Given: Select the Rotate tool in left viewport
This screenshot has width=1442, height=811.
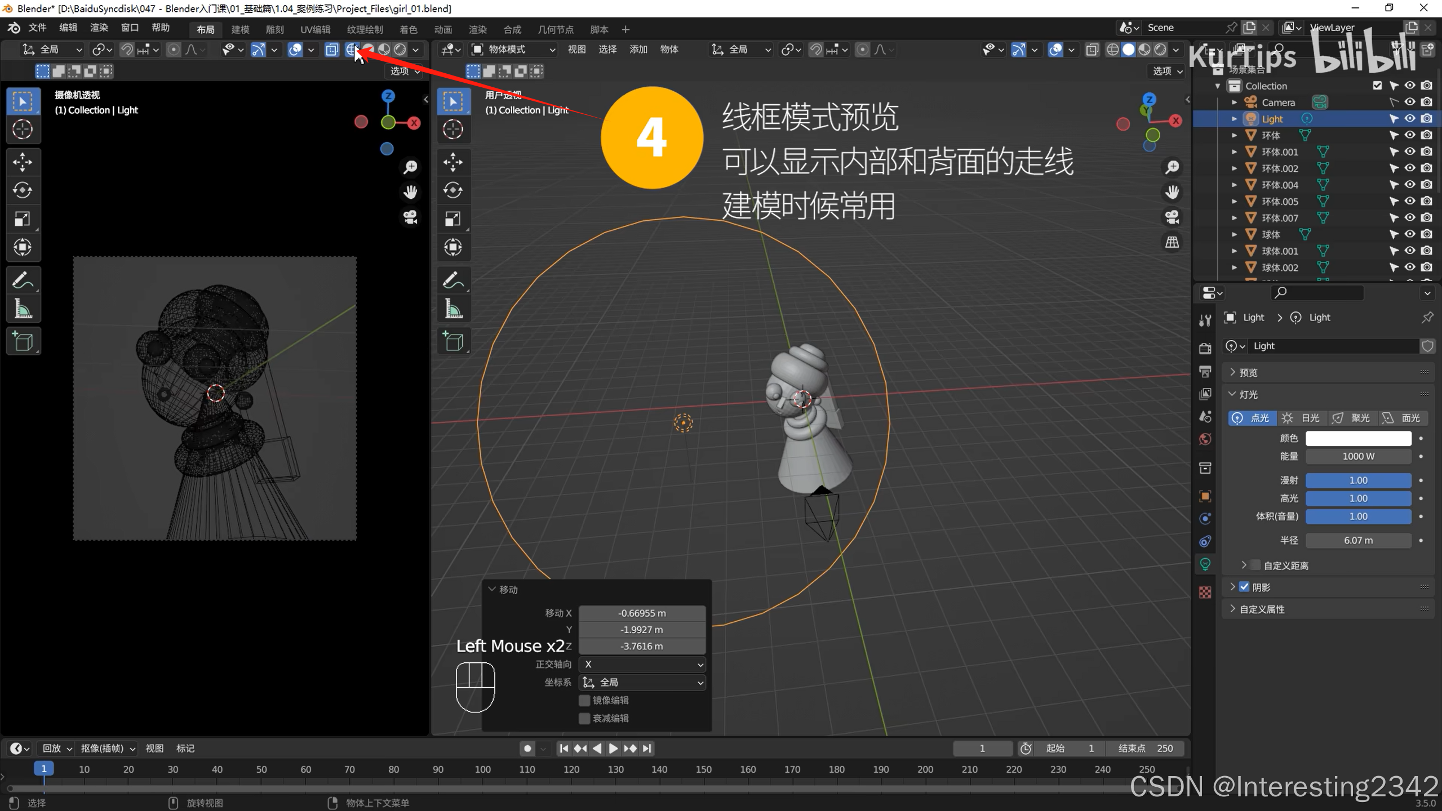Looking at the screenshot, I should [x=23, y=190].
